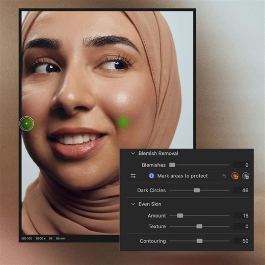Click the Texture value field
Image resolution: width=265 pixels, height=265 pixels.
(241, 226)
